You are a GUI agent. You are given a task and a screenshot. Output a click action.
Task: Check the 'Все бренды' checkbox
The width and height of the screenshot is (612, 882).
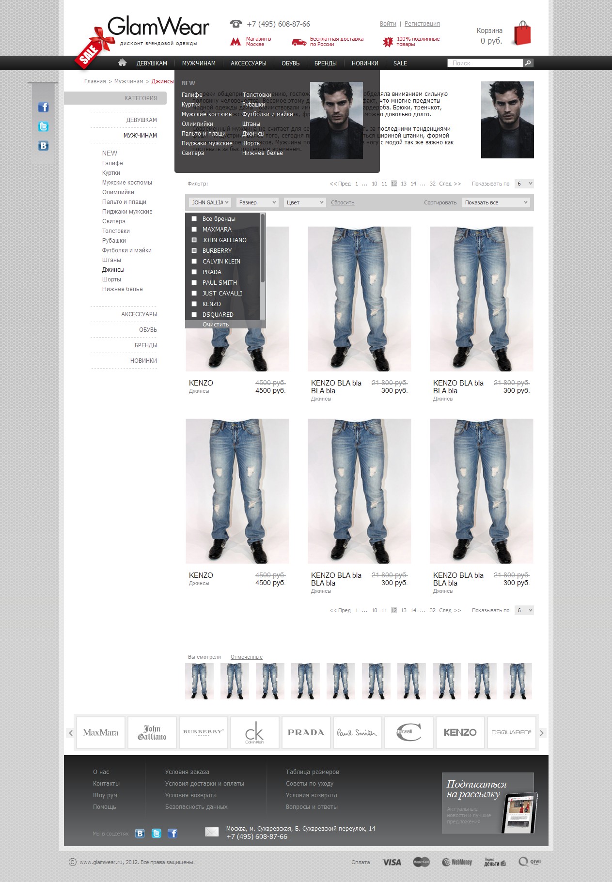[x=194, y=219]
